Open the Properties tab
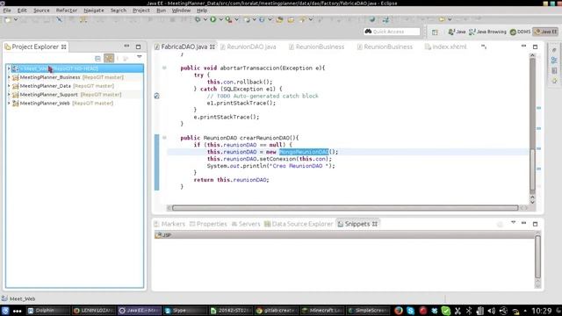The width and height of the screenshot is (562, 316). pos(208,224)
